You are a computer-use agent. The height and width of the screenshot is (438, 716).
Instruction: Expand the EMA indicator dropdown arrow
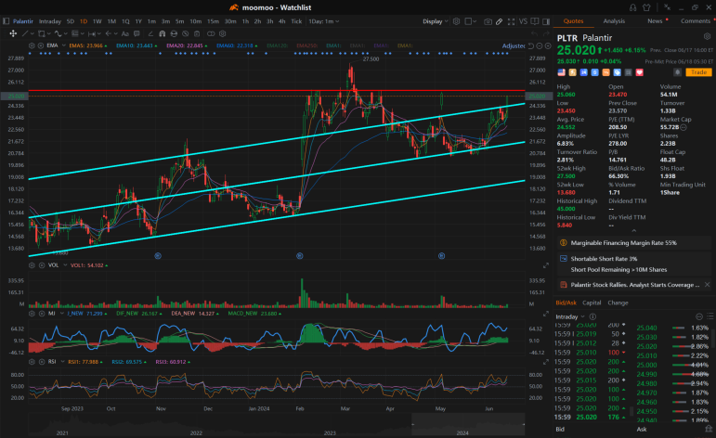[x=64, y=45]
